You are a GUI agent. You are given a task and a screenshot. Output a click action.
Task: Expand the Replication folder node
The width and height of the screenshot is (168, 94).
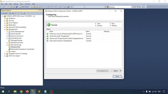point(5,25)
